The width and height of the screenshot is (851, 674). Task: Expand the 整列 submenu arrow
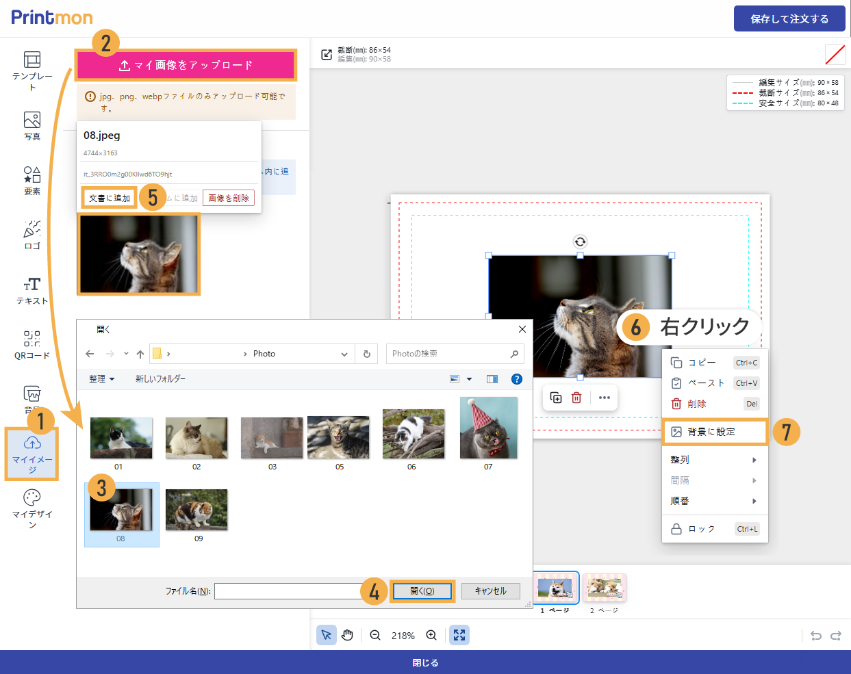coord(754,460)
